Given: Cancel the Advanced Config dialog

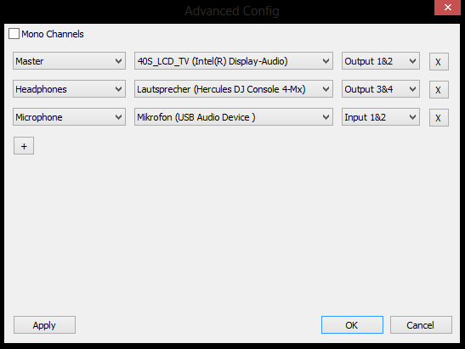Looking at the screenshot, I should tap(421, 325).
